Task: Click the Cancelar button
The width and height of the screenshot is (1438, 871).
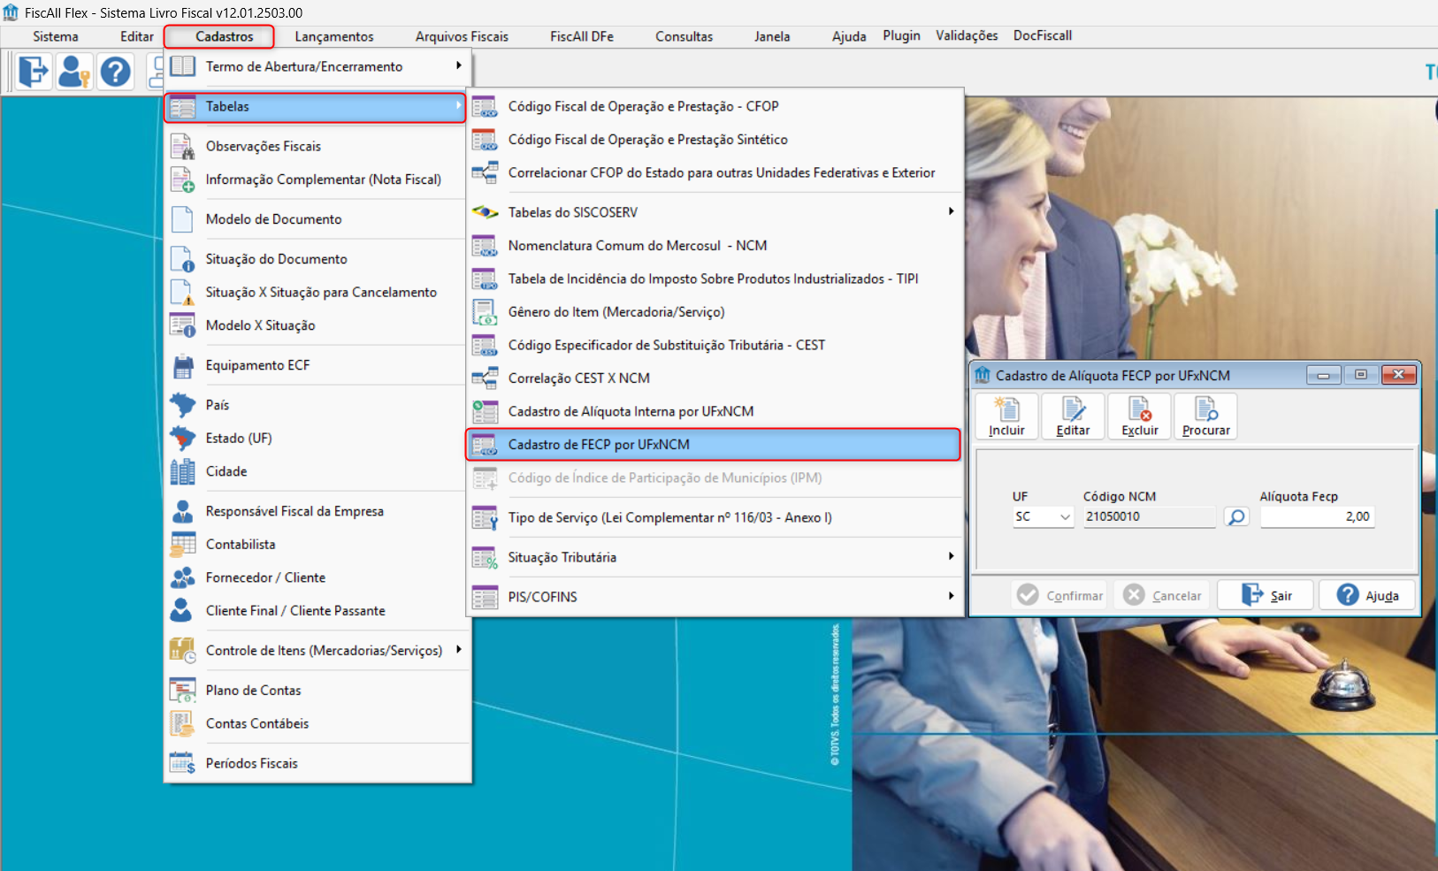Action: tap(1163, 595)
